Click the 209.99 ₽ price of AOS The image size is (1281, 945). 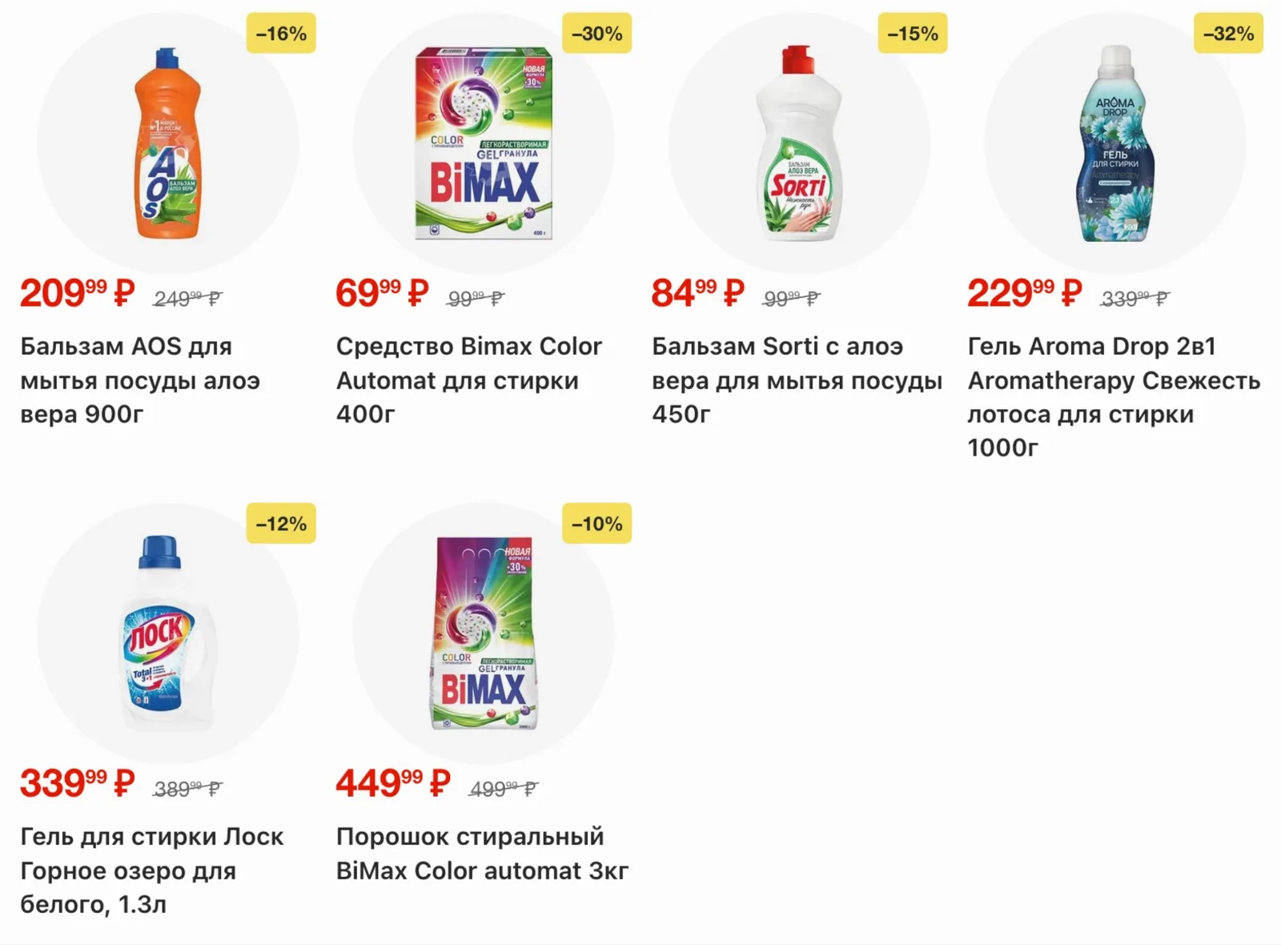click(77, 293)
